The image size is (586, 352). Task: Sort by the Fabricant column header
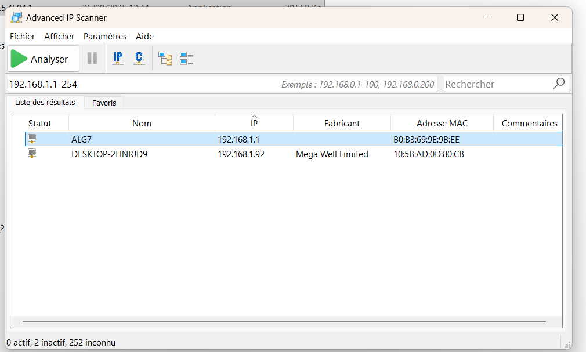point(342,124)
